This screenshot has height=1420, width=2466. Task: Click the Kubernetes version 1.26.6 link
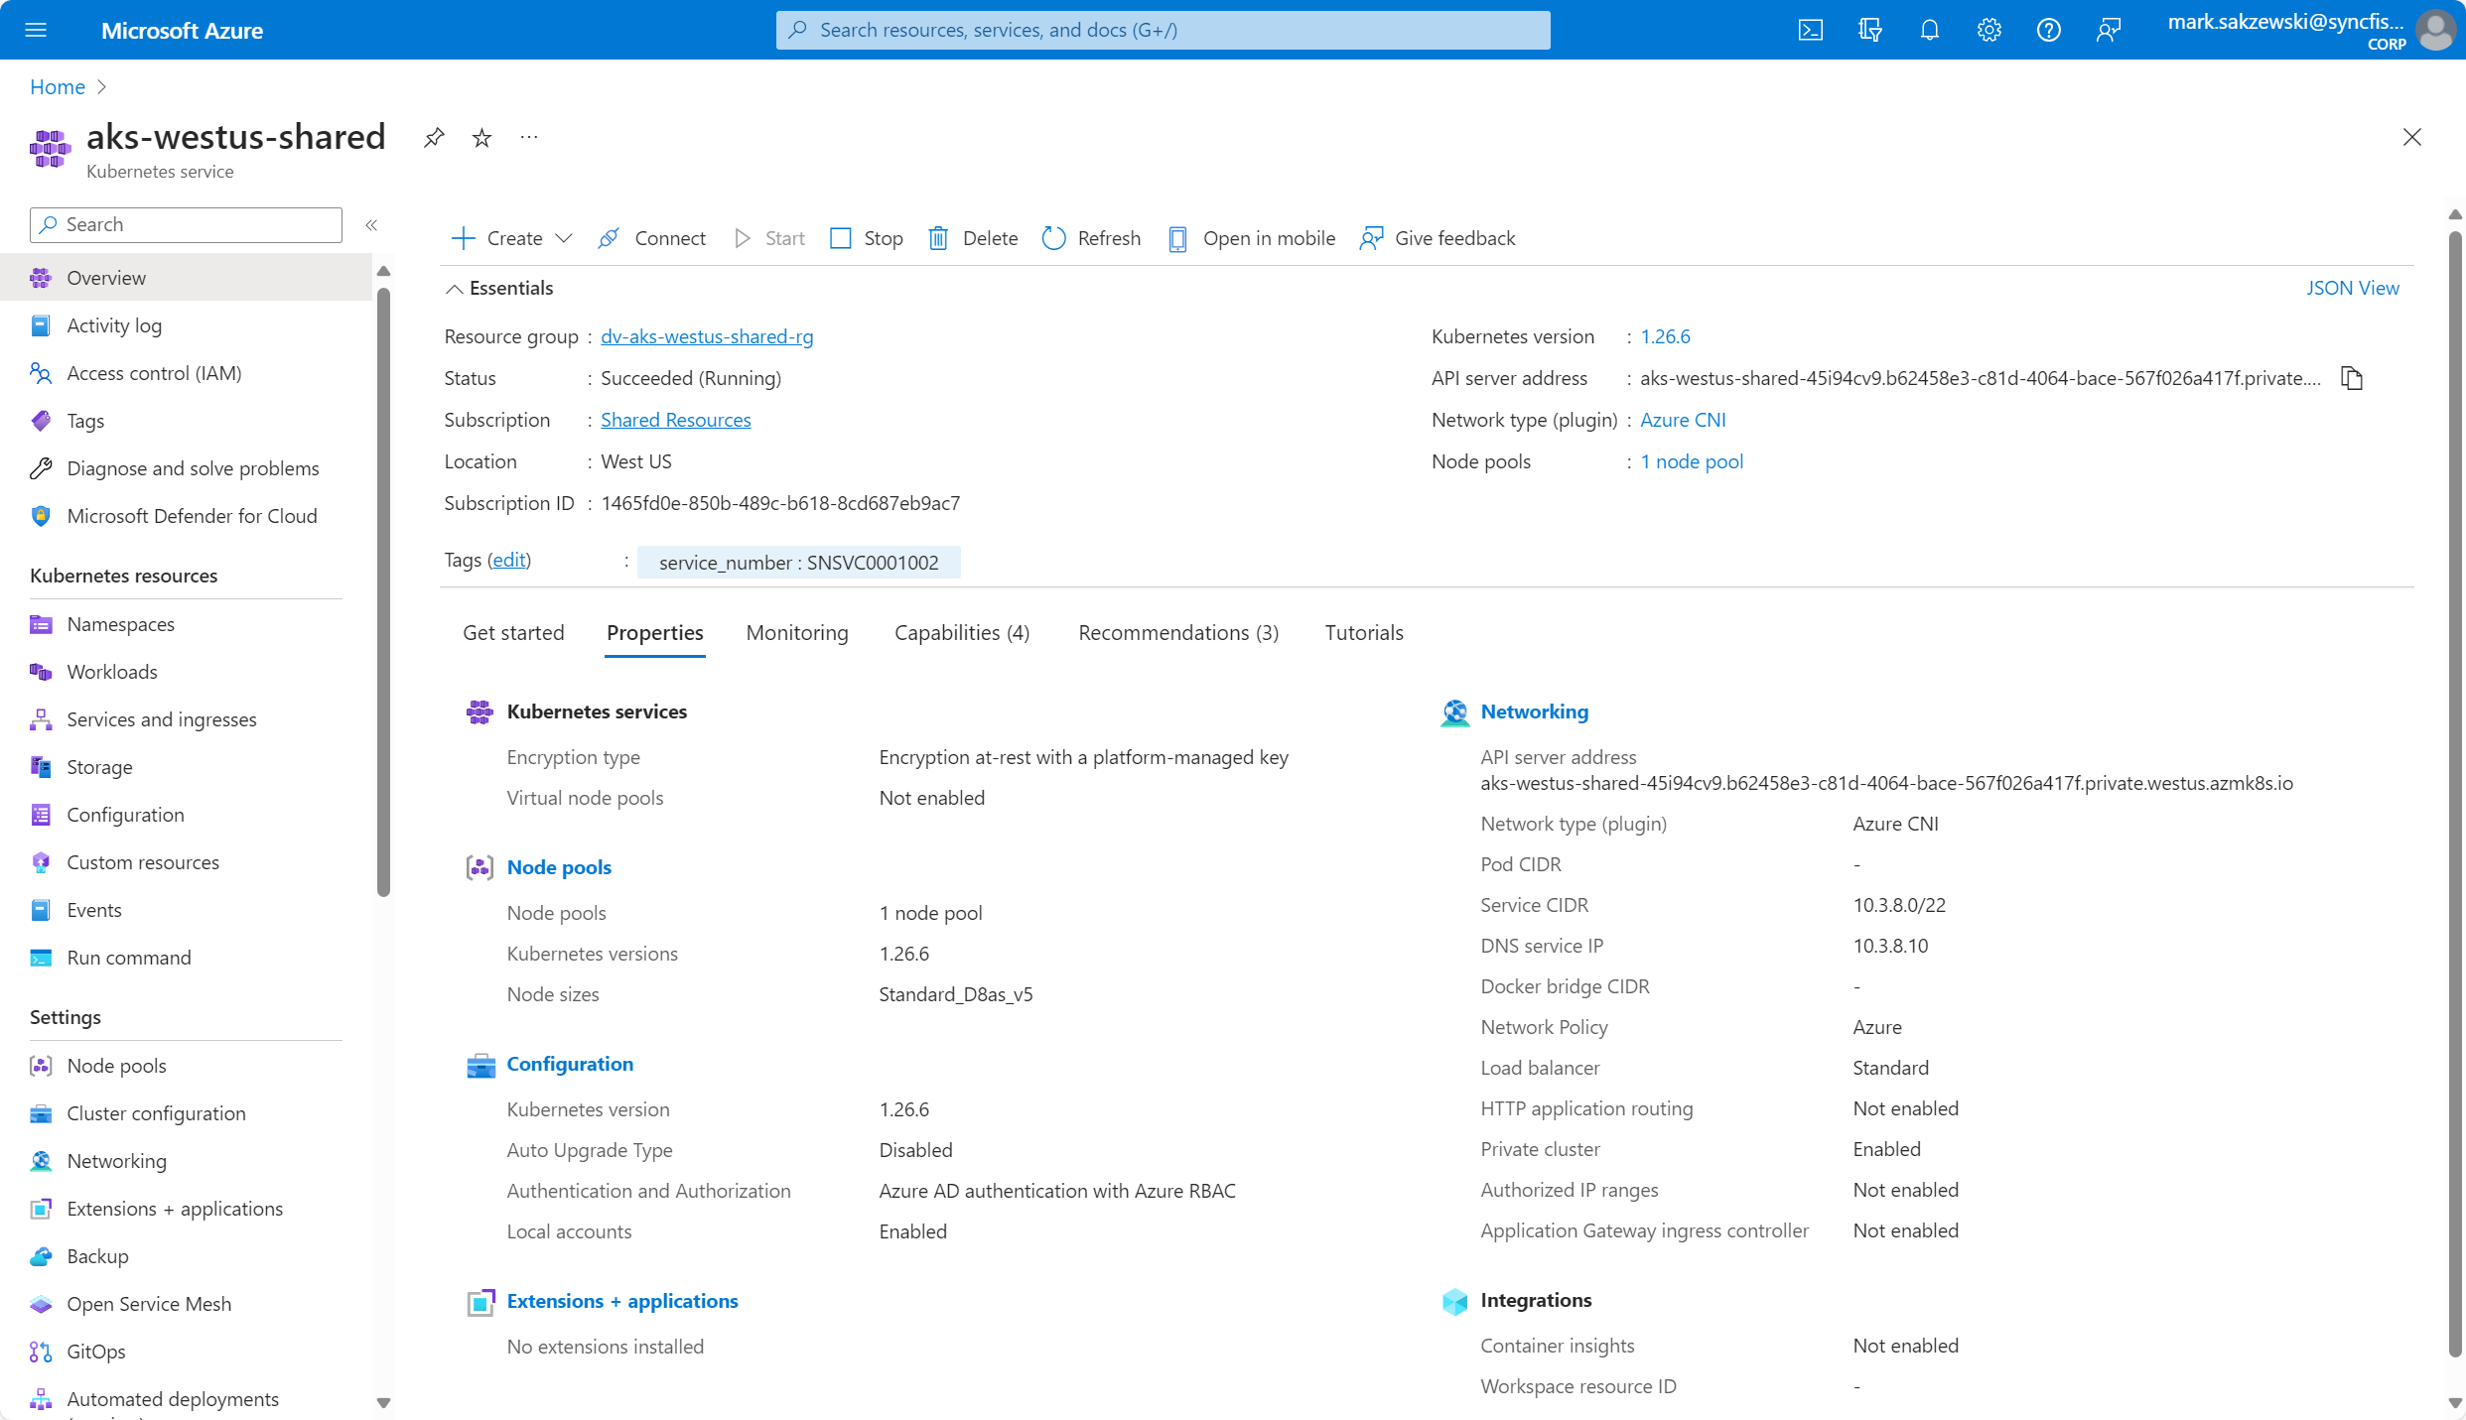(1665, 336)
